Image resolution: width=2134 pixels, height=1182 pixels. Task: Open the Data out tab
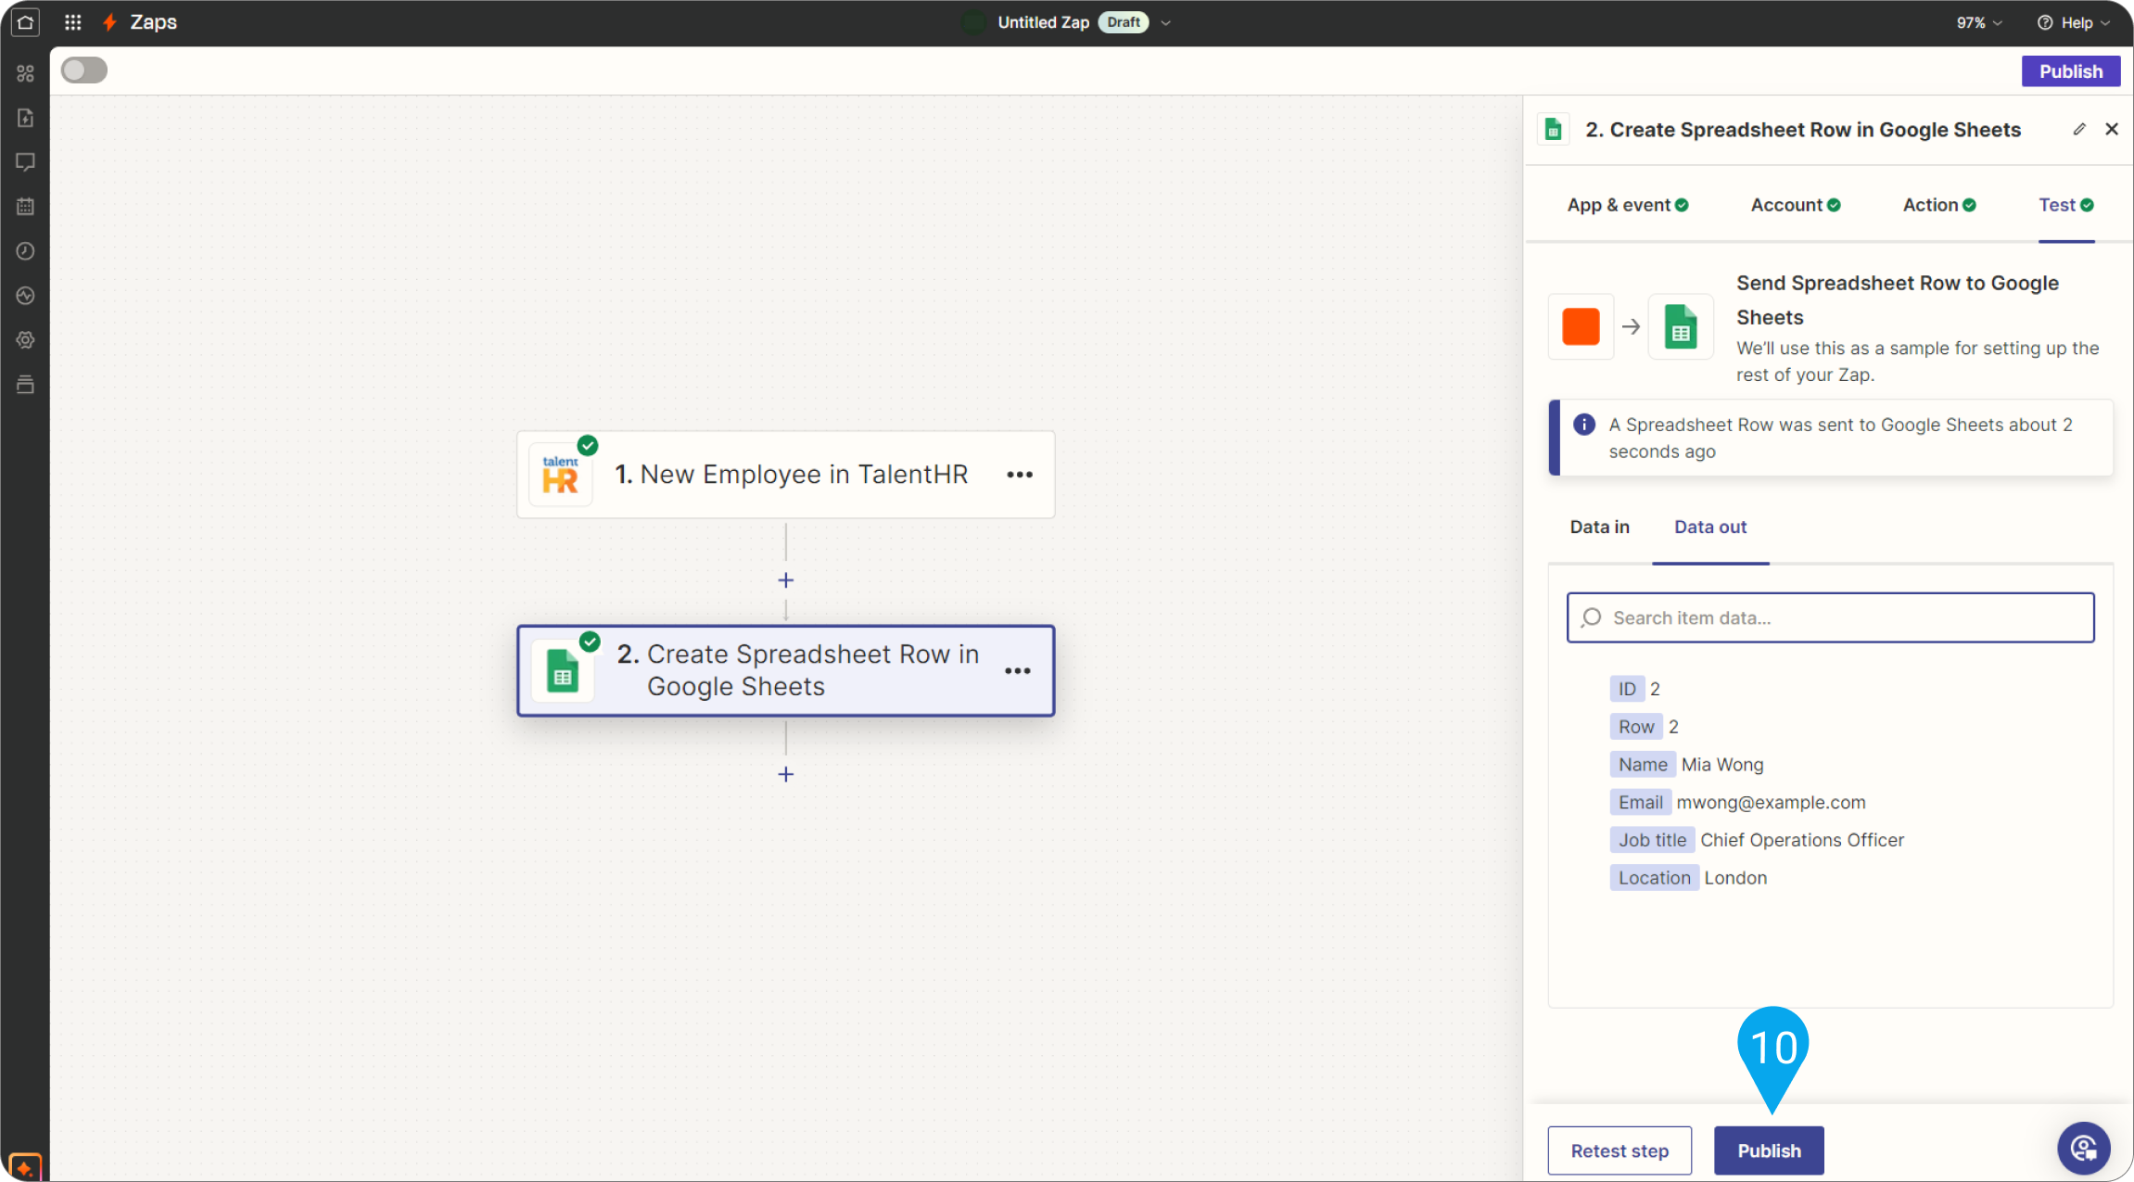[x=1710, y=527]
